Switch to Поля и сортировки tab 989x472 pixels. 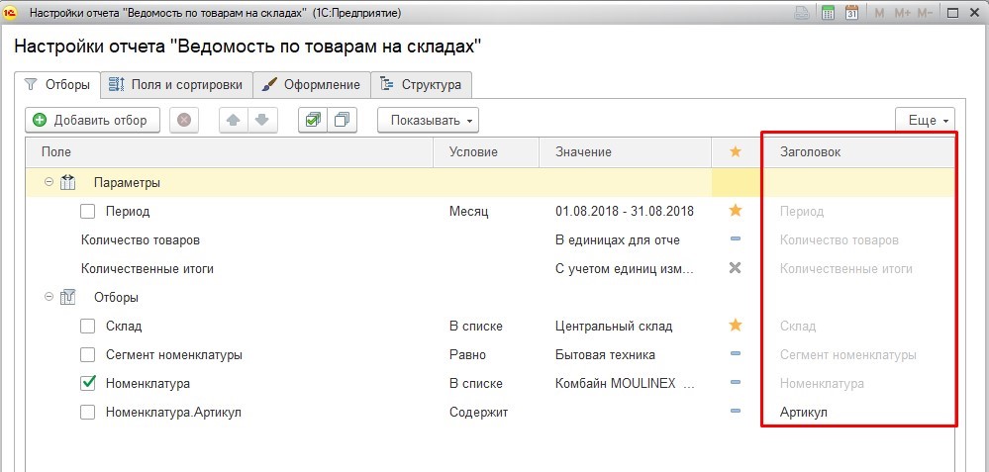click(177, 85)
